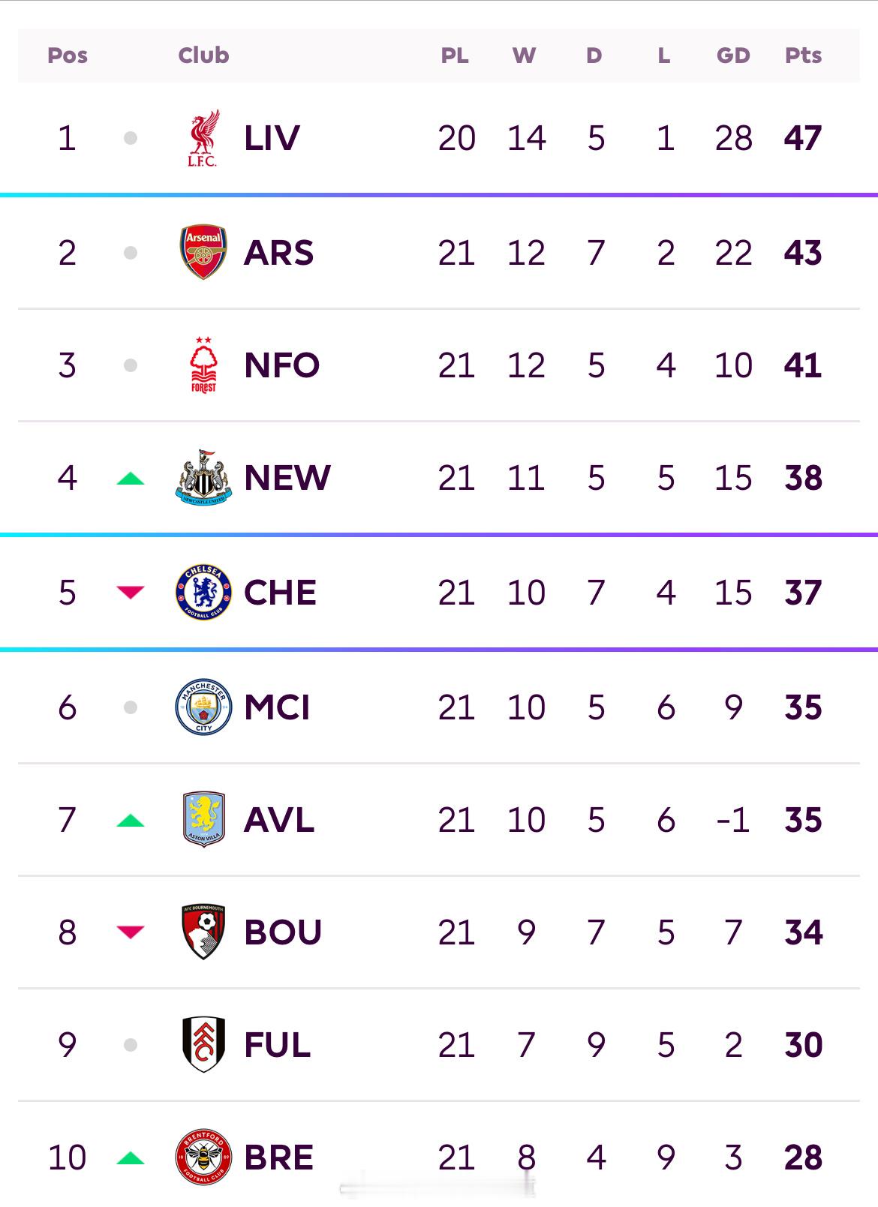
Task: Click the green up arrow beside AVL
Action: tap(131, 820)
